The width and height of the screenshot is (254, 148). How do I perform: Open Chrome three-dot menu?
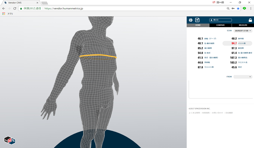coord(251,8)
